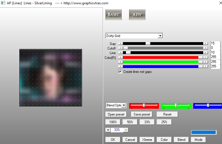The width and height of the screenshot is (222, 144).
Task: Click the plus zoom-in button
Action: pos(108,130)
